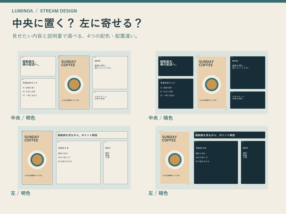Viewport: 286px width, 214px height.
Task: Click SUNDAY COFFEE title in the 中央 / 暗色 layout
Action: pyautogui.click(x=206, y=63)
